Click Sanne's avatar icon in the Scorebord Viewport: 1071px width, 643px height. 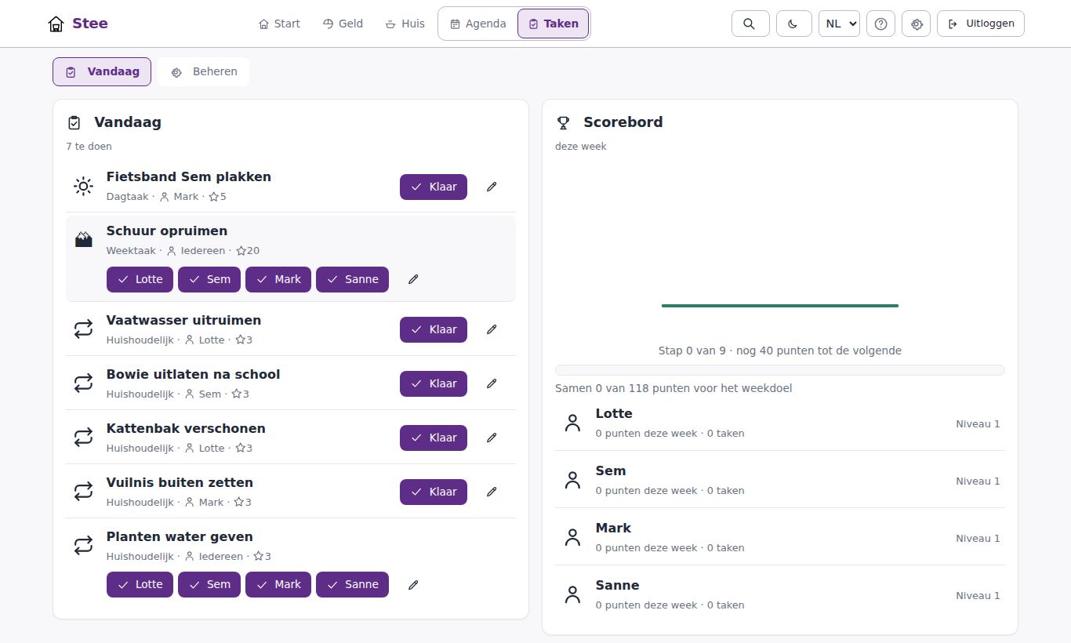click(573, 595)
